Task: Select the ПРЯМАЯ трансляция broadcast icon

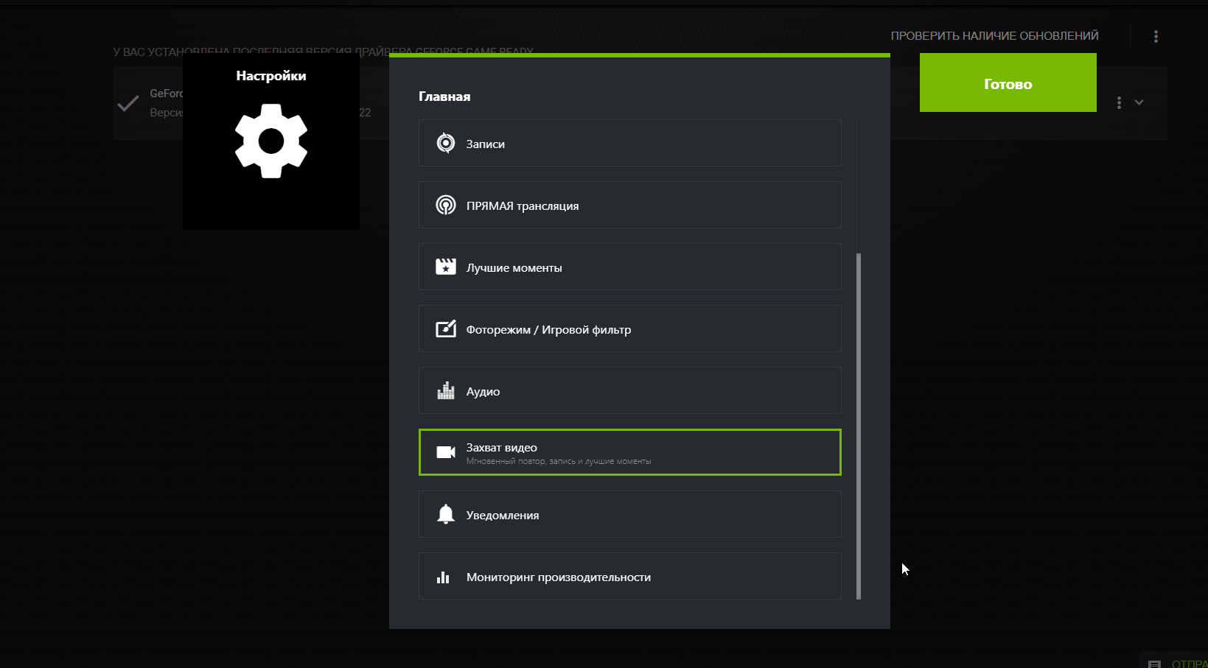Action: click(445, 205)
